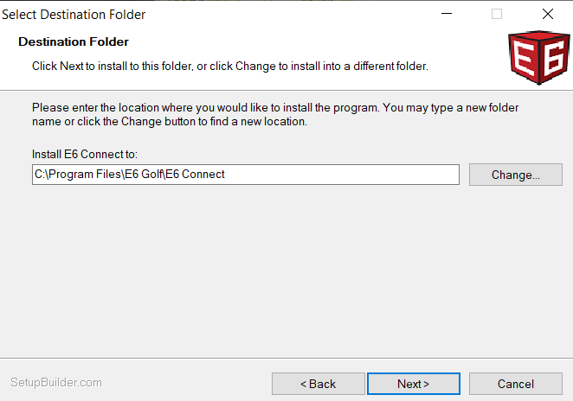The image size is (573, 401).
Task: Click Change... to pick another folder
Action: (x=515, y=175)
